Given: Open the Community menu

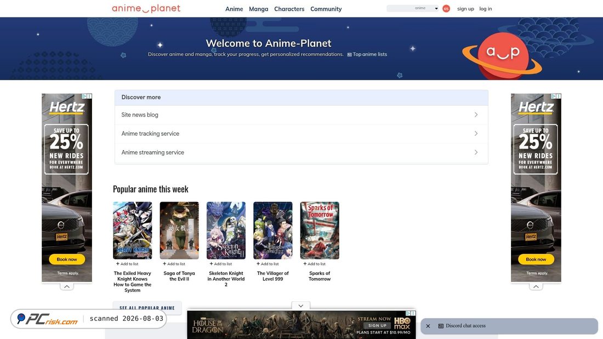Looking at the screenshot, I should pos(326,9).
